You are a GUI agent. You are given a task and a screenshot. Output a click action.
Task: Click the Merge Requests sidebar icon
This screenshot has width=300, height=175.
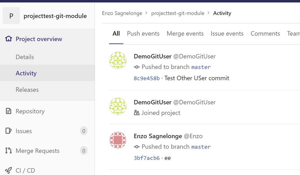(x=8, y=151)
